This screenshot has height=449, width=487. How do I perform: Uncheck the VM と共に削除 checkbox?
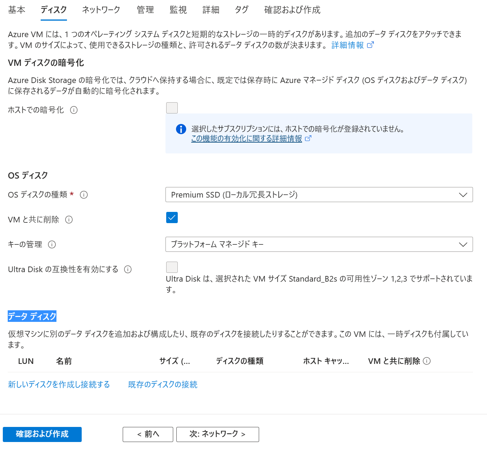click(x=172, y=217)
